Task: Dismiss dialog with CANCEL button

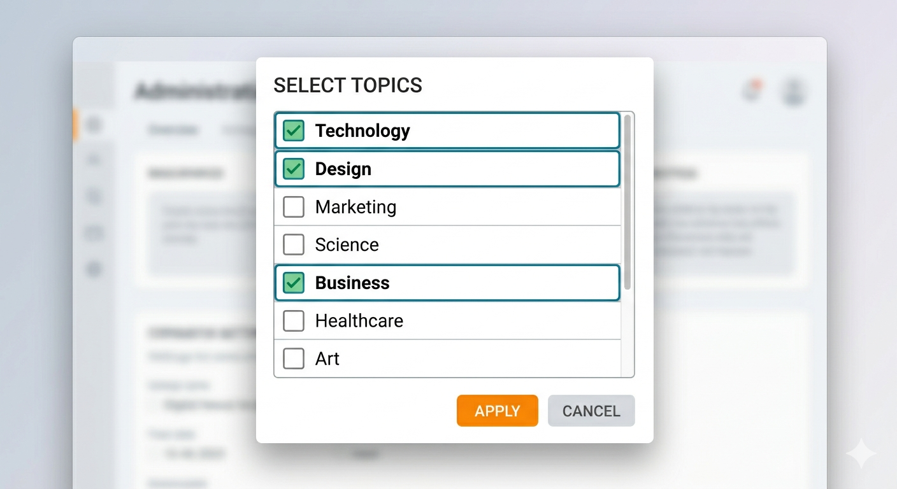Action: click(591, 411)
